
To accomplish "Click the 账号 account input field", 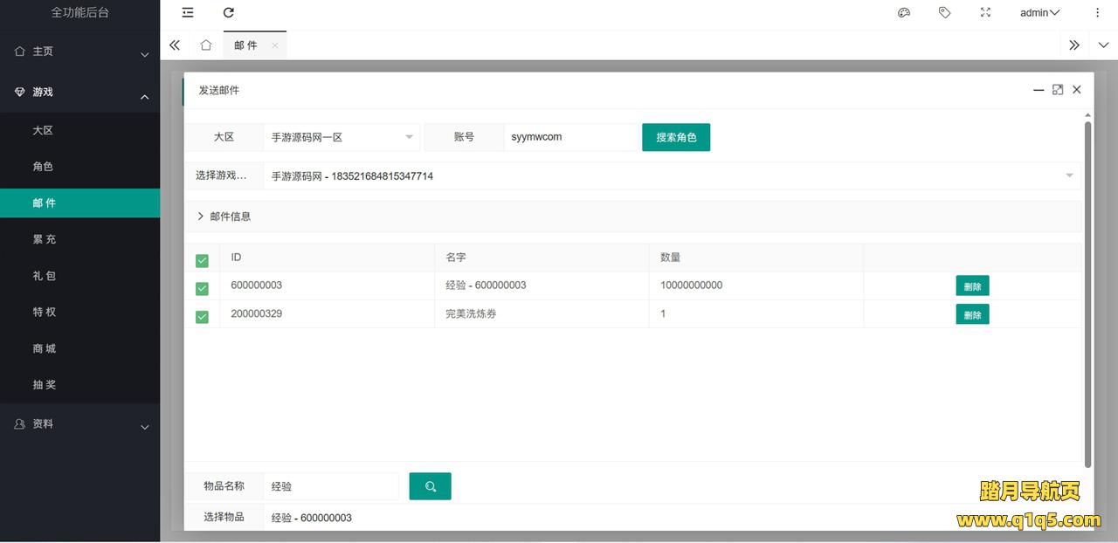I will [570, 137].
